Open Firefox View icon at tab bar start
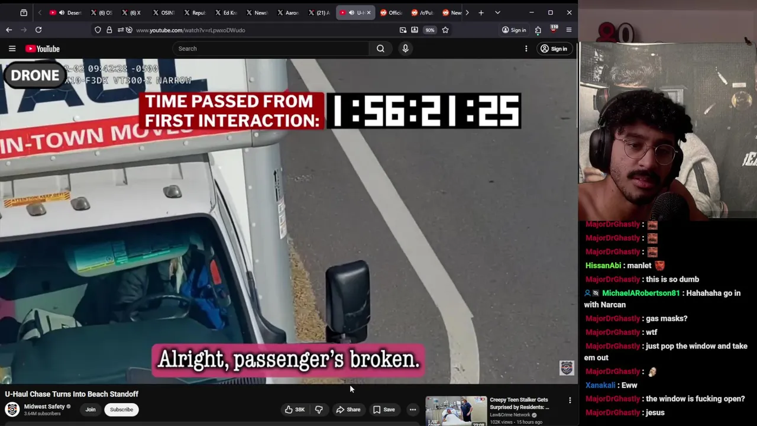 point(24,12)
